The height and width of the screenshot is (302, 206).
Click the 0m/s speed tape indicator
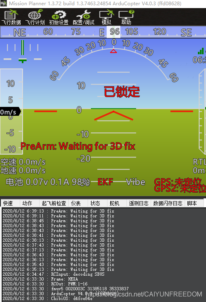pos(10,112)
